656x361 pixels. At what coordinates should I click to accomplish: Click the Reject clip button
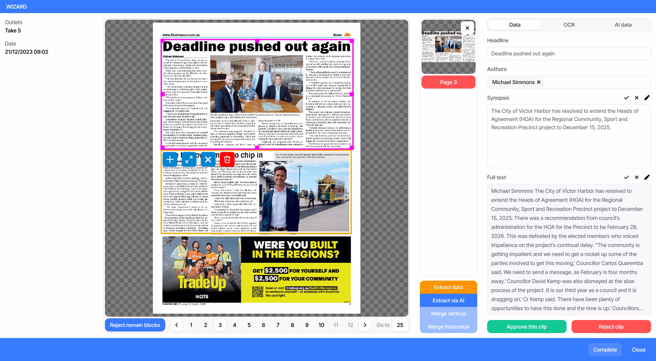coord(611,327)
